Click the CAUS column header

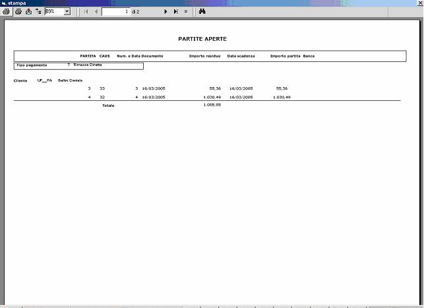click(104, 56)
